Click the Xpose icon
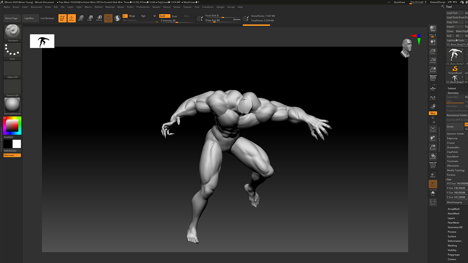 433,202
